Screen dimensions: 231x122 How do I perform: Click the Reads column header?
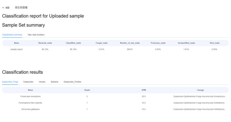pyautogui.click(x=87, y=90)
